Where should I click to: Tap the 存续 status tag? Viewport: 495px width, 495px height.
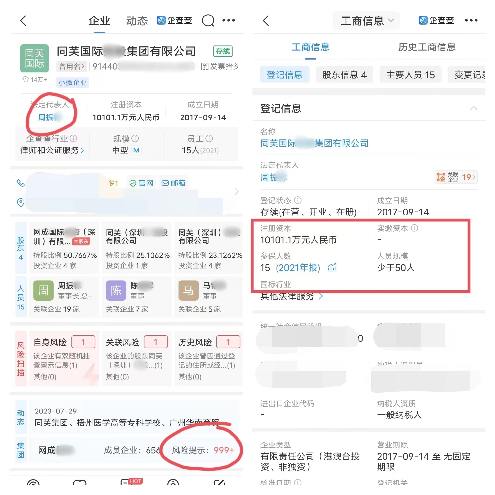(223, 51)
